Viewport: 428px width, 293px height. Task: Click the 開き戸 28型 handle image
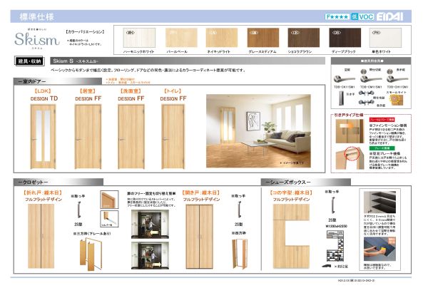click(239, 210)
